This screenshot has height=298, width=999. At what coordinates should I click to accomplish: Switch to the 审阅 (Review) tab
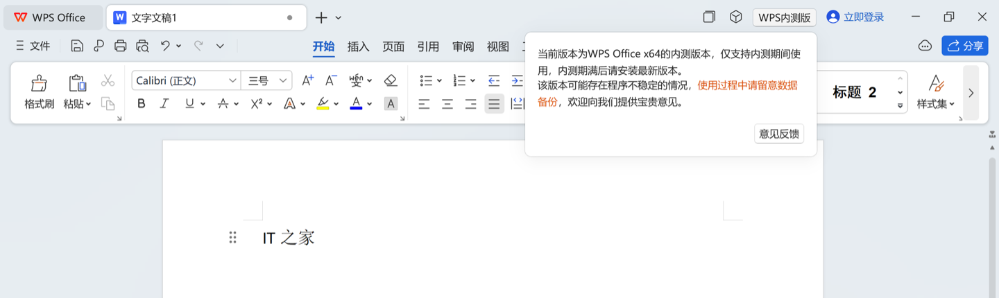pyautogui.click(x=463, y=46)
